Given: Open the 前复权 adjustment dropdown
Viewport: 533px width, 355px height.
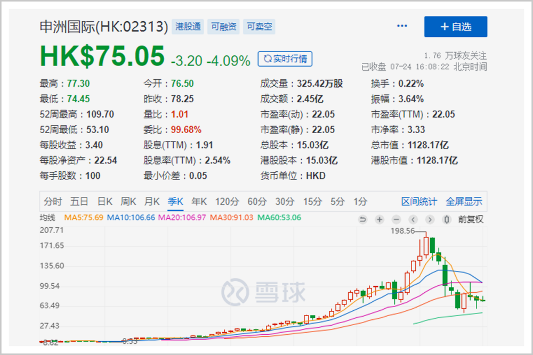Looking at the screenshot, I should 471,219.
